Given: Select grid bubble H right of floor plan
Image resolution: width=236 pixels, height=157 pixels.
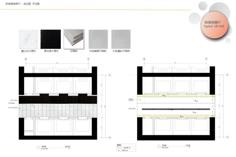Looking at the screenshot, I should tap(109, 137).
